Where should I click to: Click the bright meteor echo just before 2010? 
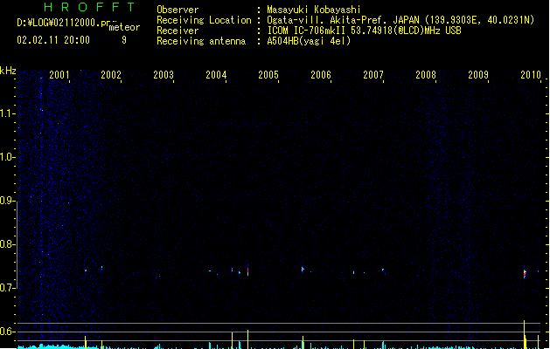click(526, 273)
